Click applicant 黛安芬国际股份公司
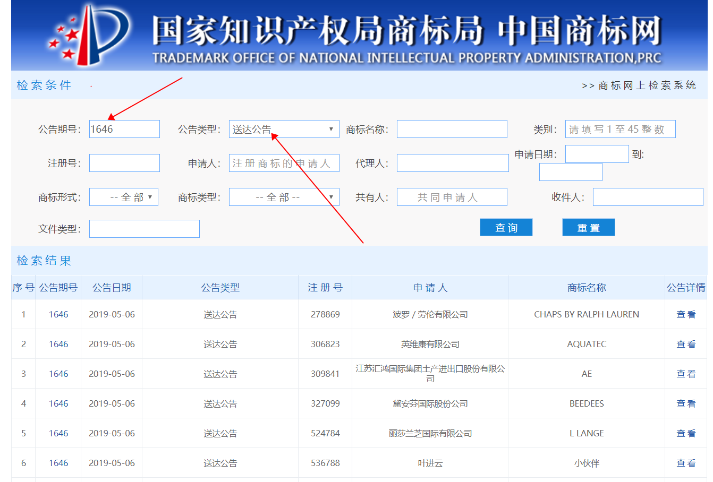Screen dimensions: 713x482 (x=430, y=403)
